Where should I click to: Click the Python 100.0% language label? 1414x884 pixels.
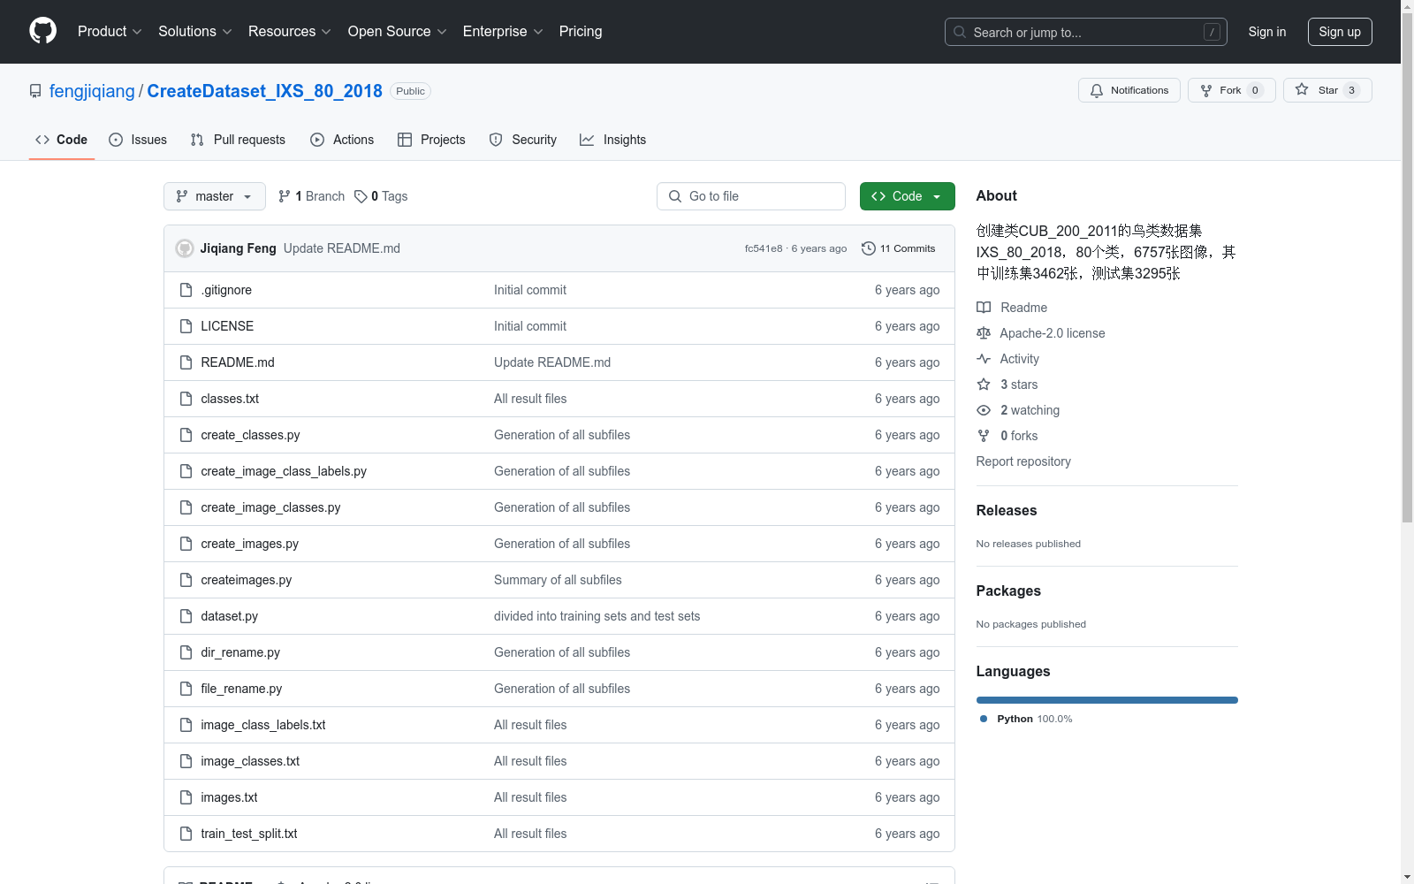1034,719
